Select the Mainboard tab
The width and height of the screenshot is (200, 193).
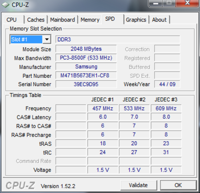tap(62, 20)
